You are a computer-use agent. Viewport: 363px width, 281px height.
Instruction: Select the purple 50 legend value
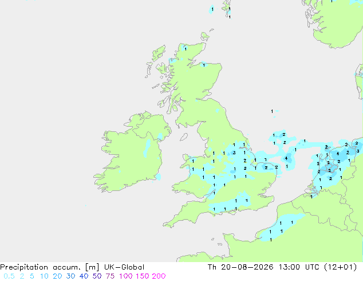97,276
